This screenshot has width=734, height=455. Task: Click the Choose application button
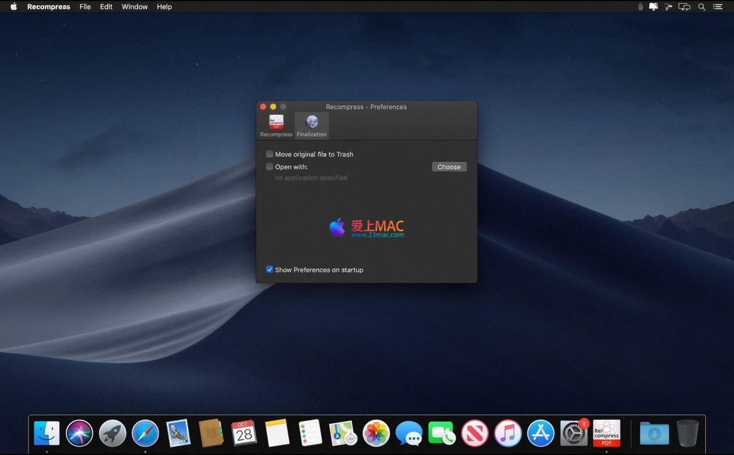[449, 167]
